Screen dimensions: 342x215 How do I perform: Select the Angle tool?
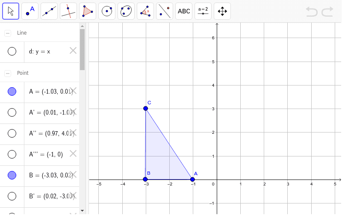[145, 11]
